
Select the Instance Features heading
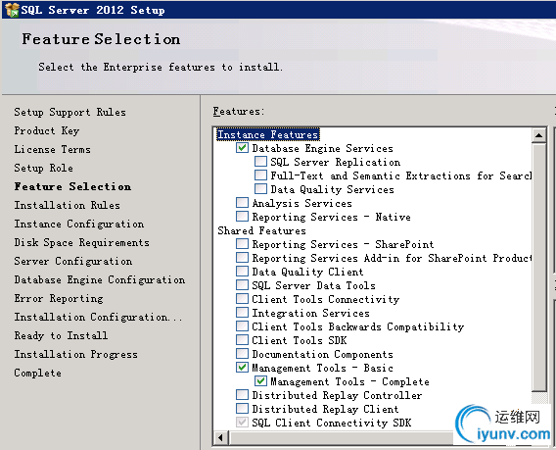point(268,134)
